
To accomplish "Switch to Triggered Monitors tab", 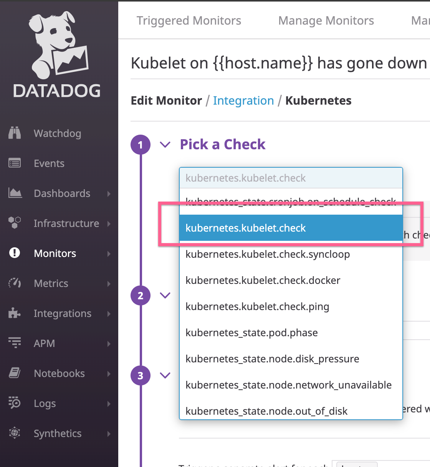I will pos(189,20).
